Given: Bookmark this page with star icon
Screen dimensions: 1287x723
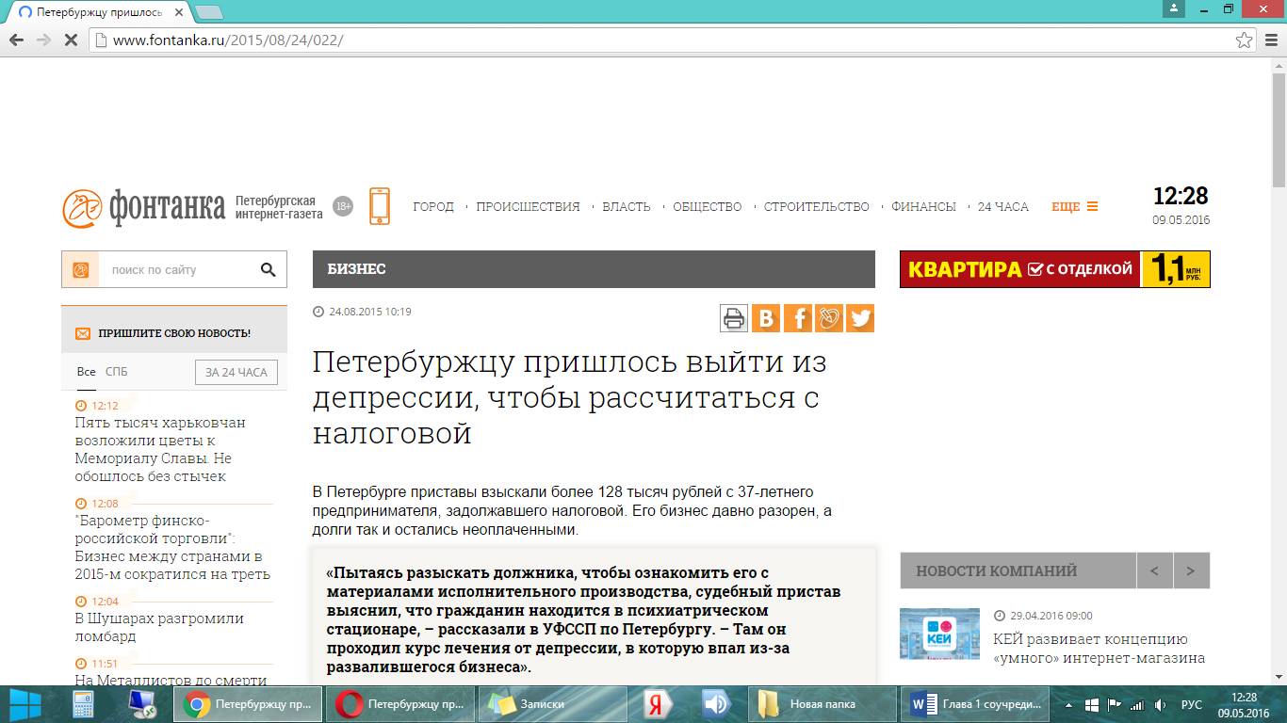Looking at the screenshot, I should coord(1245,40).
